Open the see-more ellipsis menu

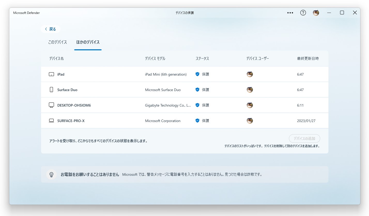tap(290, 13)
